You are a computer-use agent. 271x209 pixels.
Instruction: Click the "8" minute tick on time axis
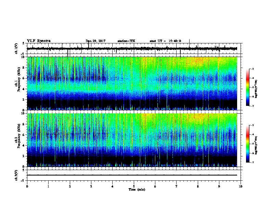[198, 186]
